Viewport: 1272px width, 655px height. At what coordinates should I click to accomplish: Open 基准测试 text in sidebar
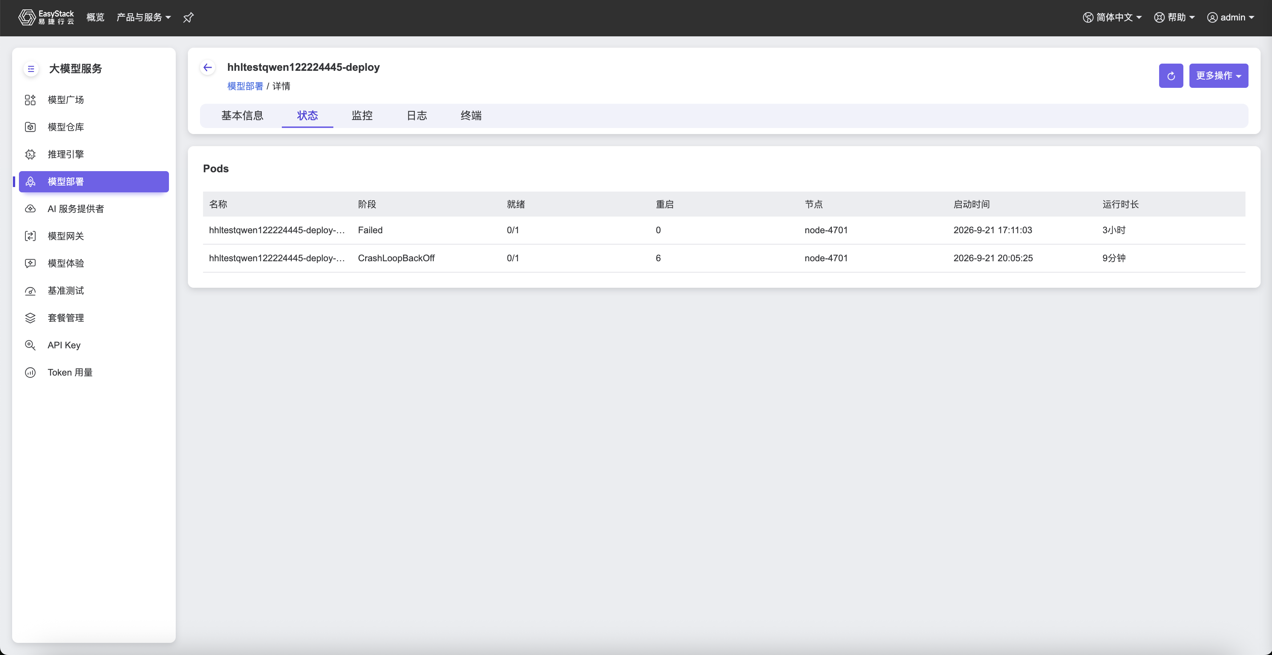click(x=66, y=290)
